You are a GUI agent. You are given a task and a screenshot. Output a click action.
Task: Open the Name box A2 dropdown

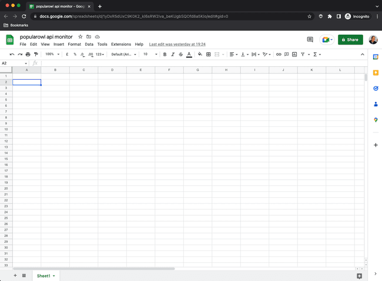tap(26, 63)
